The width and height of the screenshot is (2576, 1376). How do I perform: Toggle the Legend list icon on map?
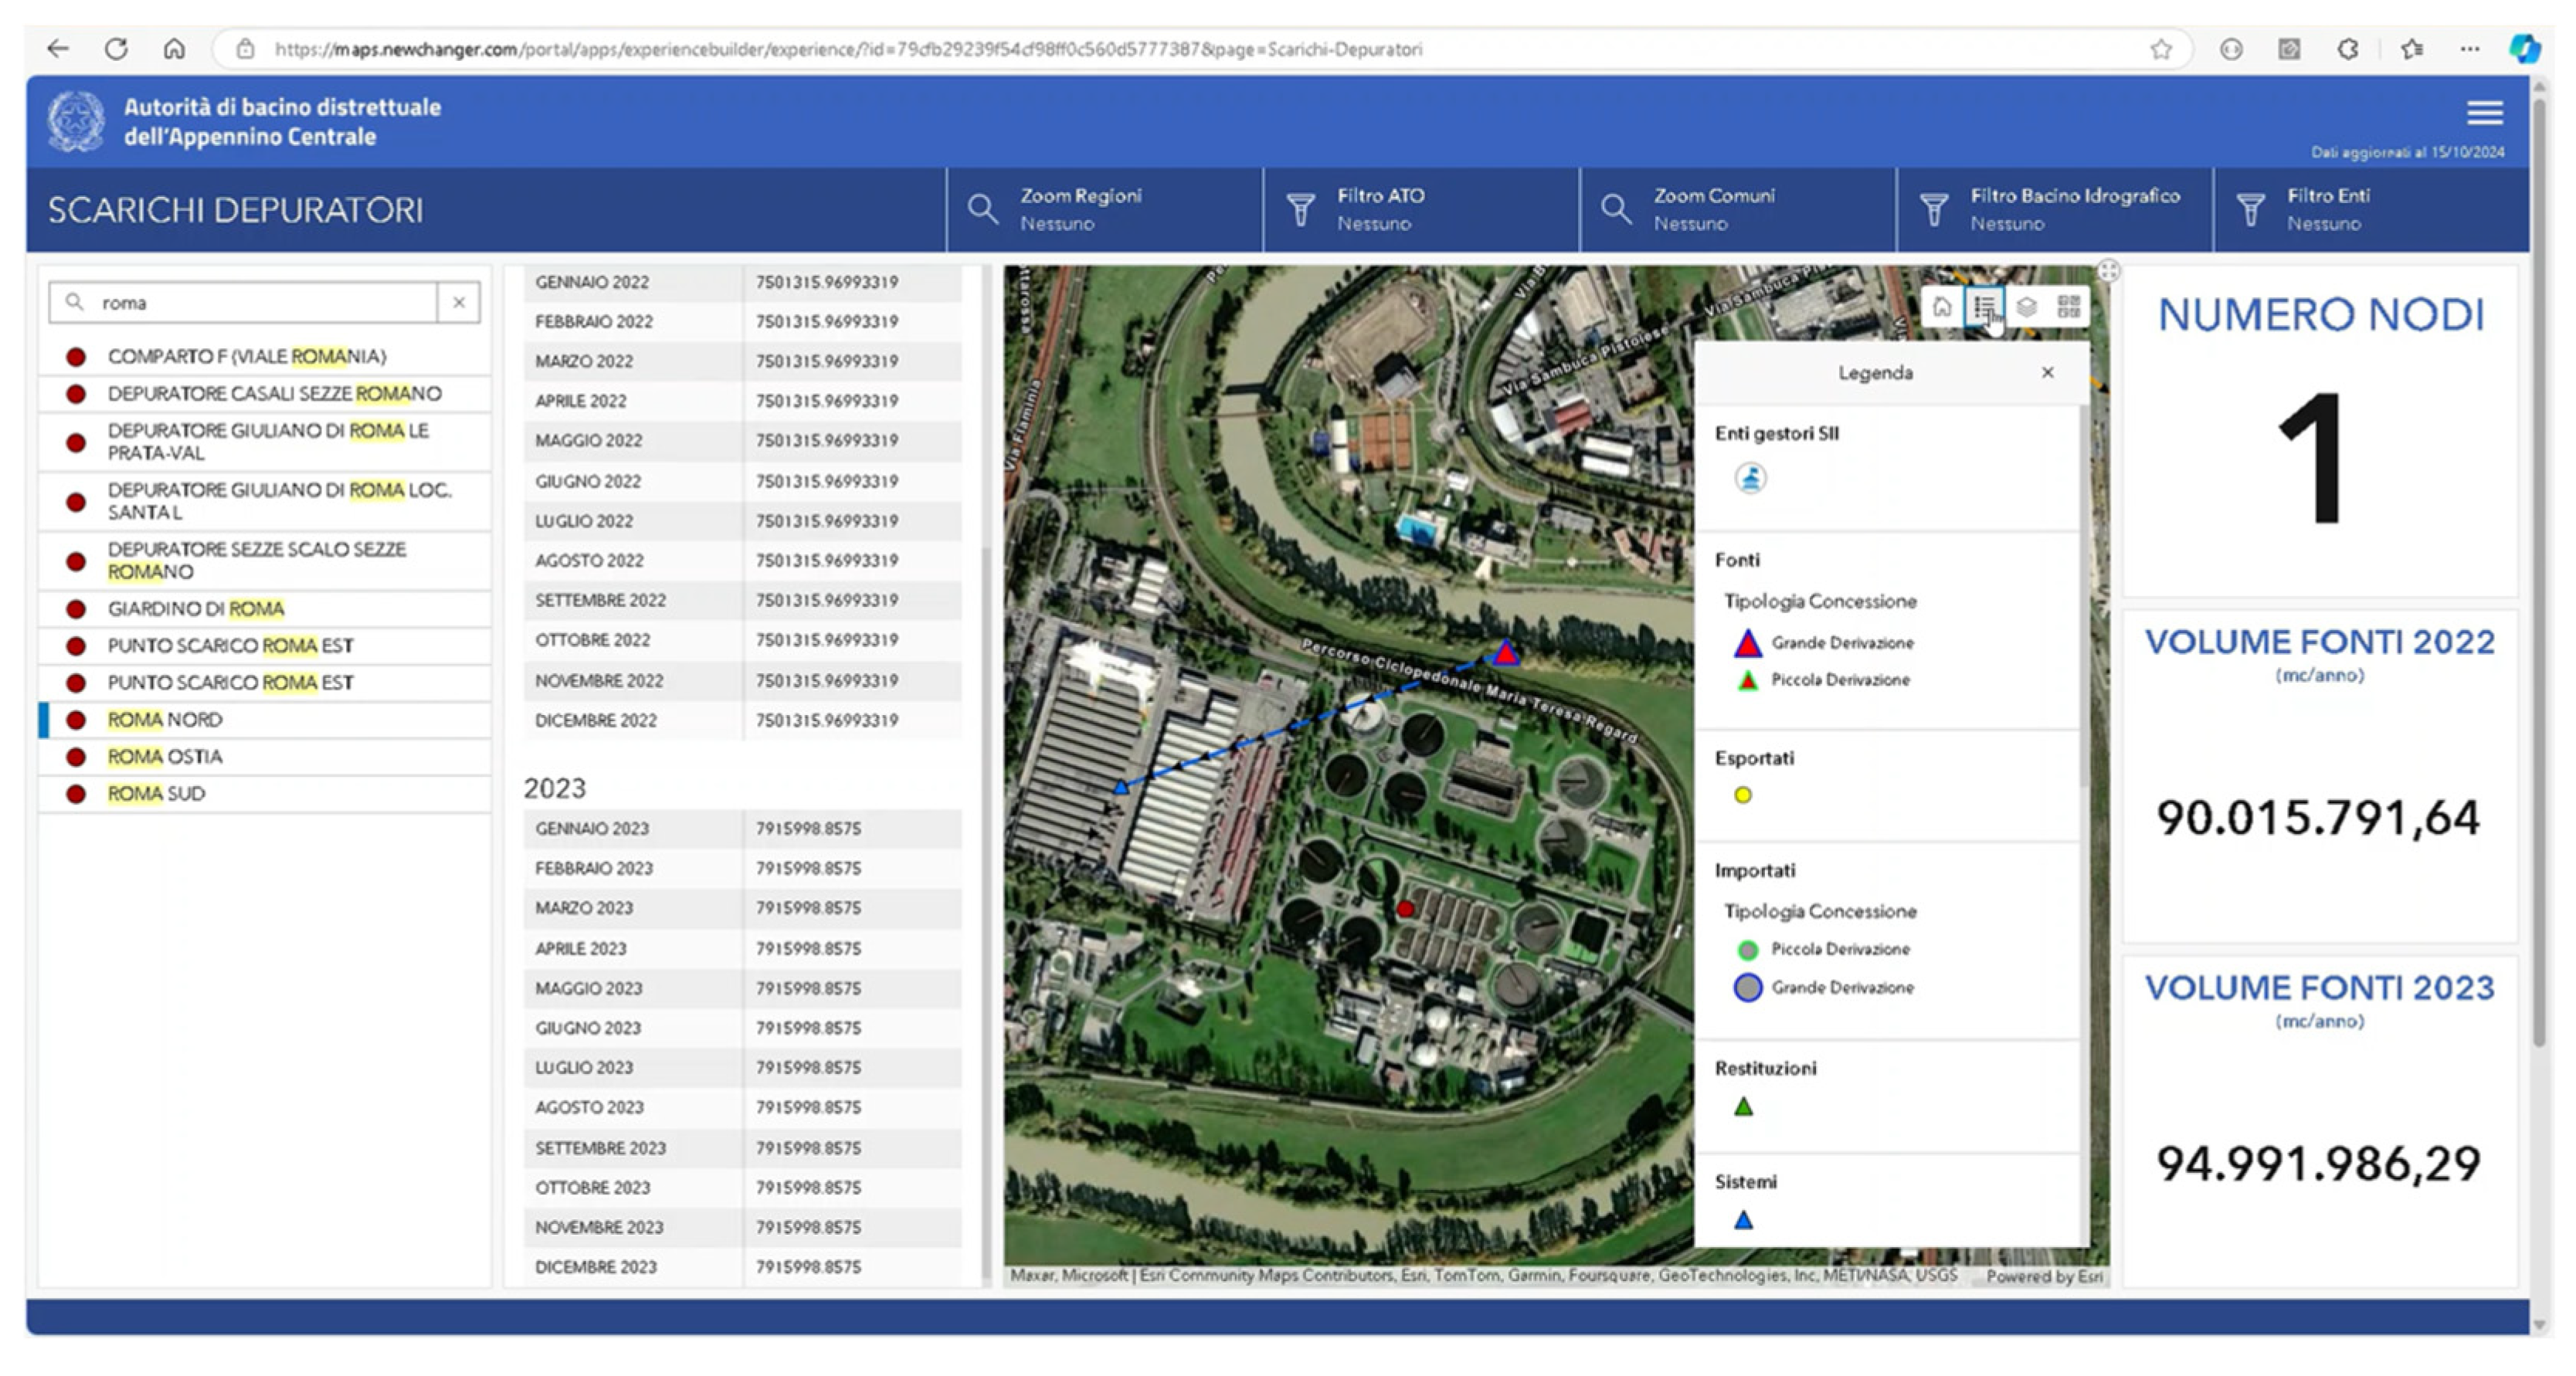click(x=1985, y=307)
